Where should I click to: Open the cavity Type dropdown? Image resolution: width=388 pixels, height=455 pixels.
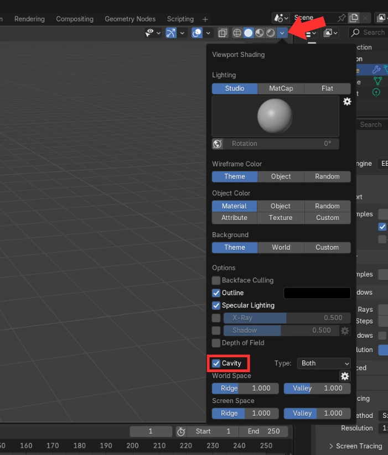(324, 363)
